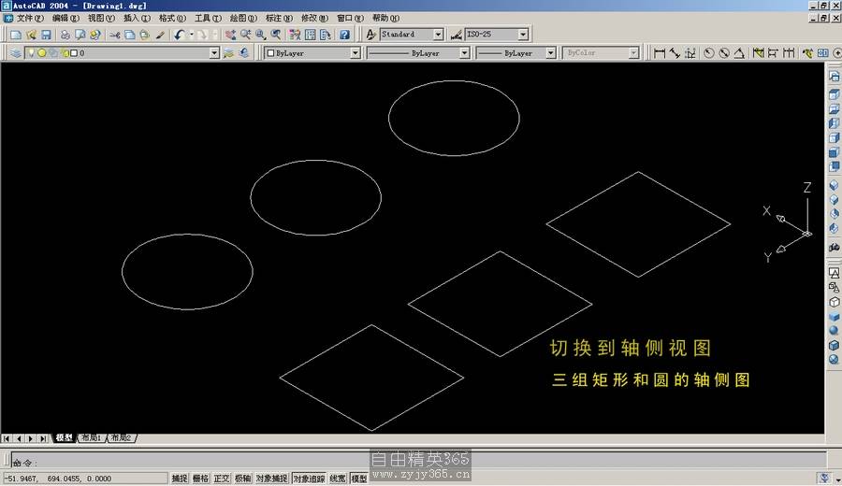Select the Zoom Realtime magnifier icon

[x=245, y=35]
